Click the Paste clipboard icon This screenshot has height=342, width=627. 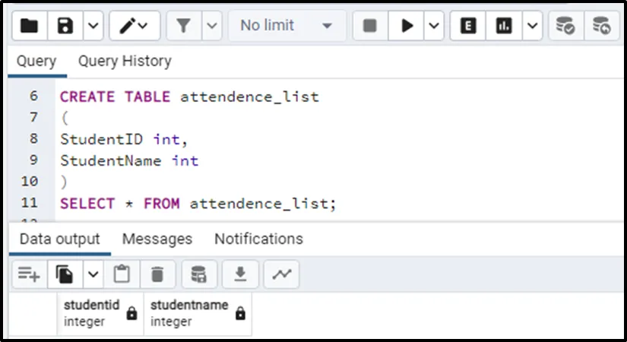point(122,274)
